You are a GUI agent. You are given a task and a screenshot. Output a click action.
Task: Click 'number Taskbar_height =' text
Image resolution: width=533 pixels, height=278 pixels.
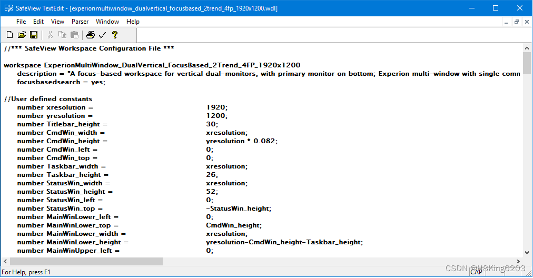coord(63,175)
